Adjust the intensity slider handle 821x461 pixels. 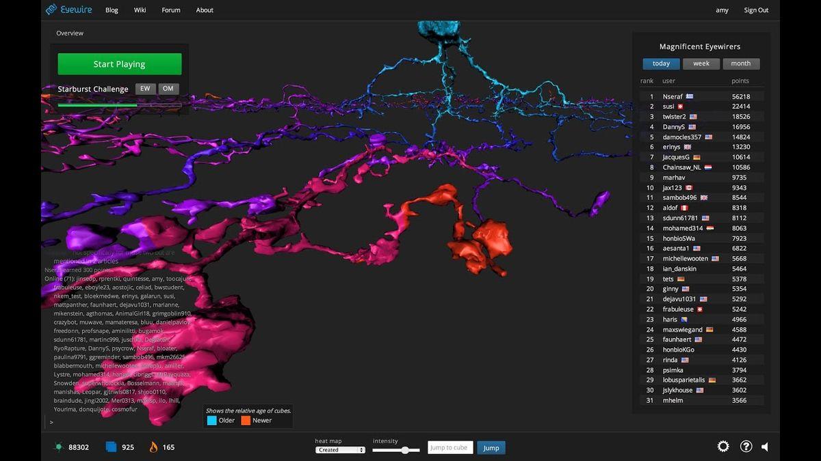pos(406,450)
